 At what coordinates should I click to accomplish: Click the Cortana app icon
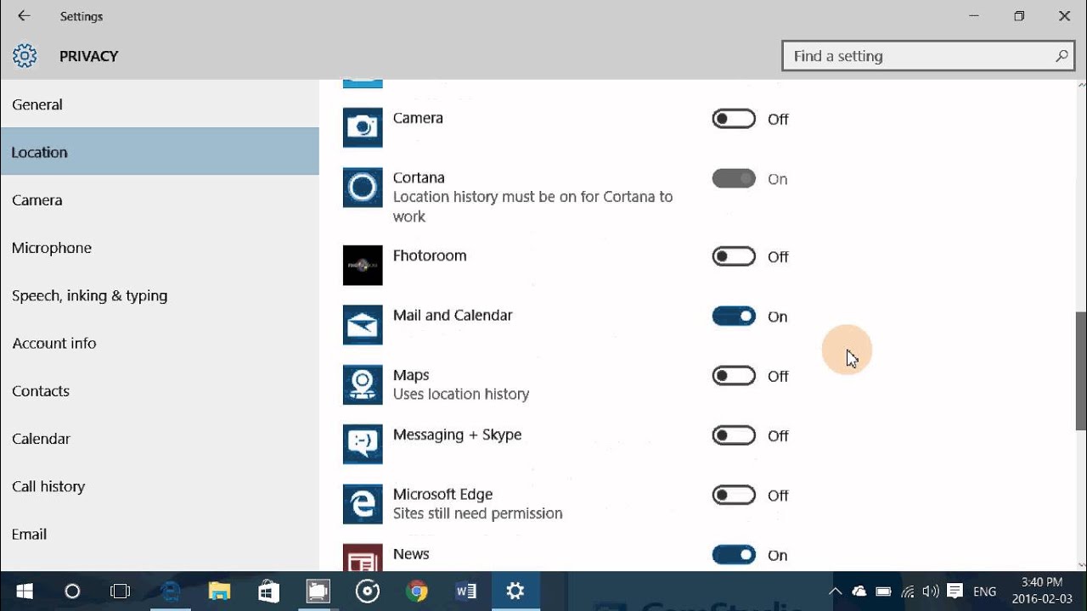(x=363, y=188)
